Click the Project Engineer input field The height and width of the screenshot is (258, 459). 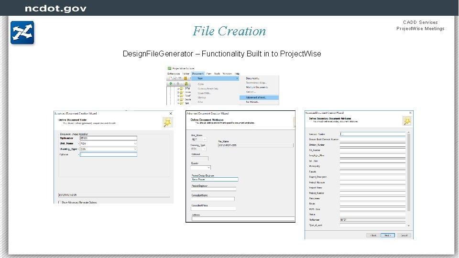pos(213,189)
